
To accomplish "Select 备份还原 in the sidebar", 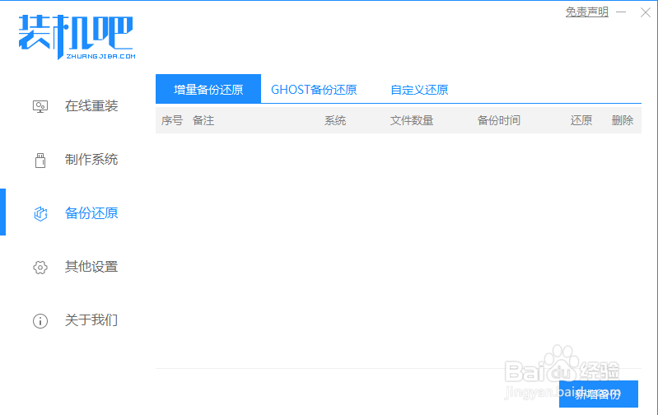I will pyautogui.click(x=91, y=213).
